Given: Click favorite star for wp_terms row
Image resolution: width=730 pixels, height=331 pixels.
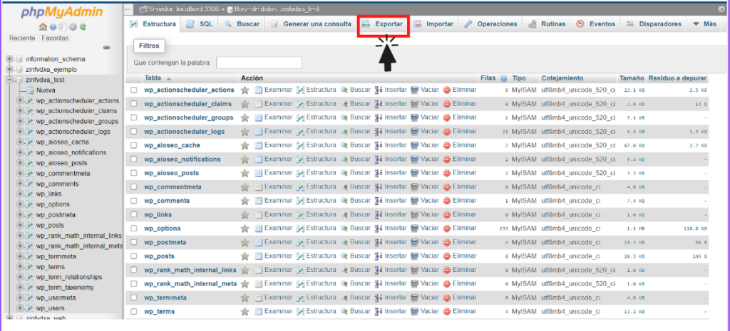Looking at the screenshot, I should coord(245,312).
